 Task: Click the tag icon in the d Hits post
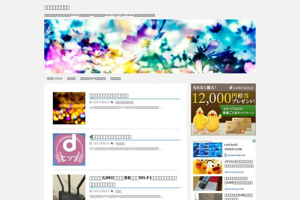click(x=112, y=143)
